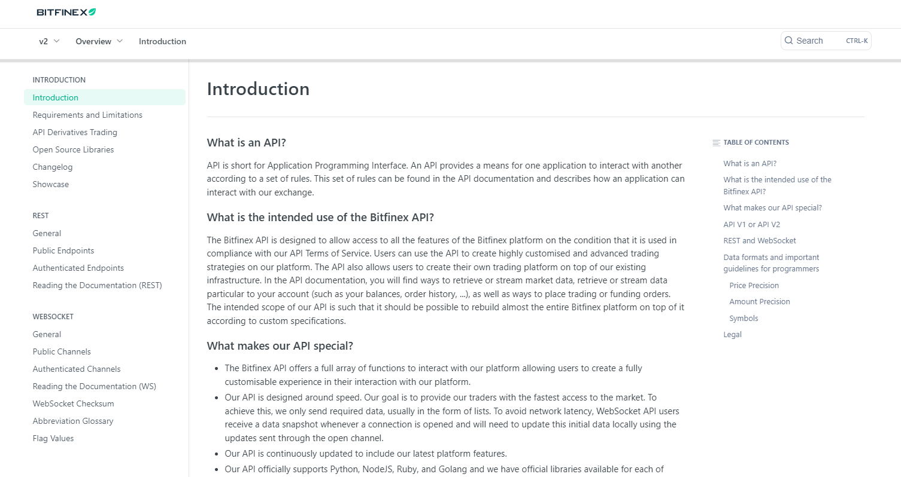Viewport: 901px width, 477px height.
Task: Open Authenticated Endpoints under REST
Action: [78, 268]
